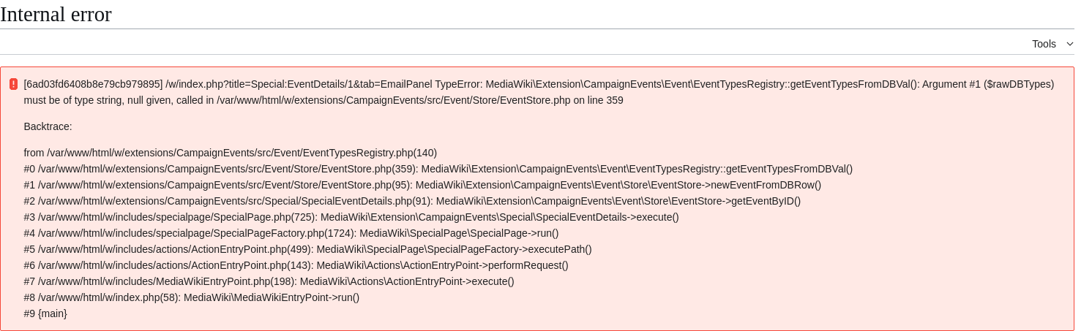Screen dimensions: 1092x331
Task: Expand the Tools dropdown chevron
Action: 1070,44
